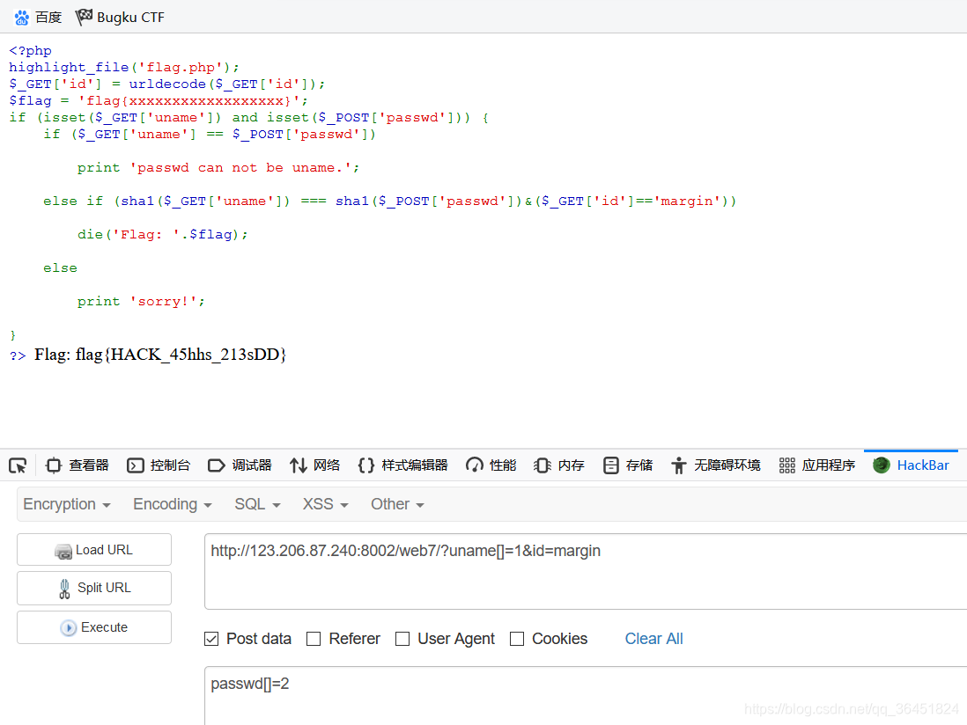Click the highlight_file('flag.php') code line
Image resolution: width=967 pixels, height=725 pixels.
(124, 67)
